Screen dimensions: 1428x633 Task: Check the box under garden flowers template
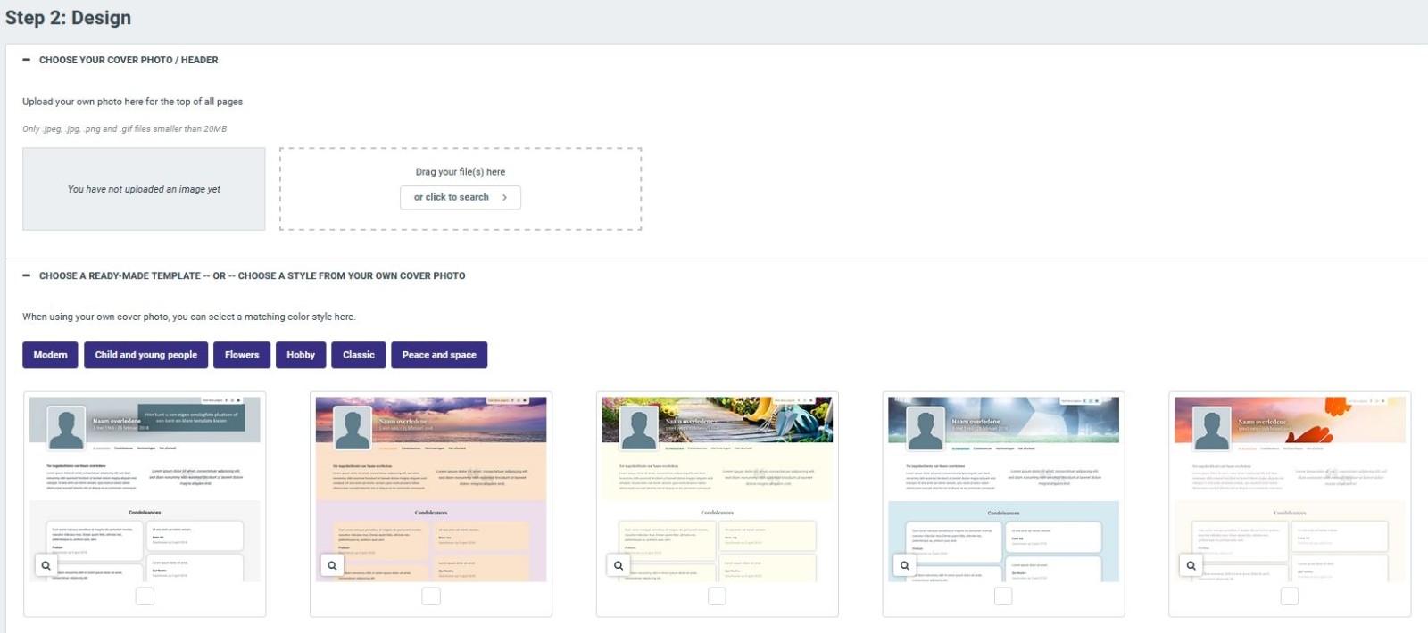point(717,596)
